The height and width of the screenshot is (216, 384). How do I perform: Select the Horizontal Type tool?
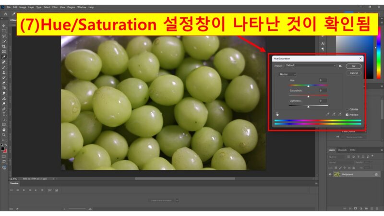tap(4, 114)
